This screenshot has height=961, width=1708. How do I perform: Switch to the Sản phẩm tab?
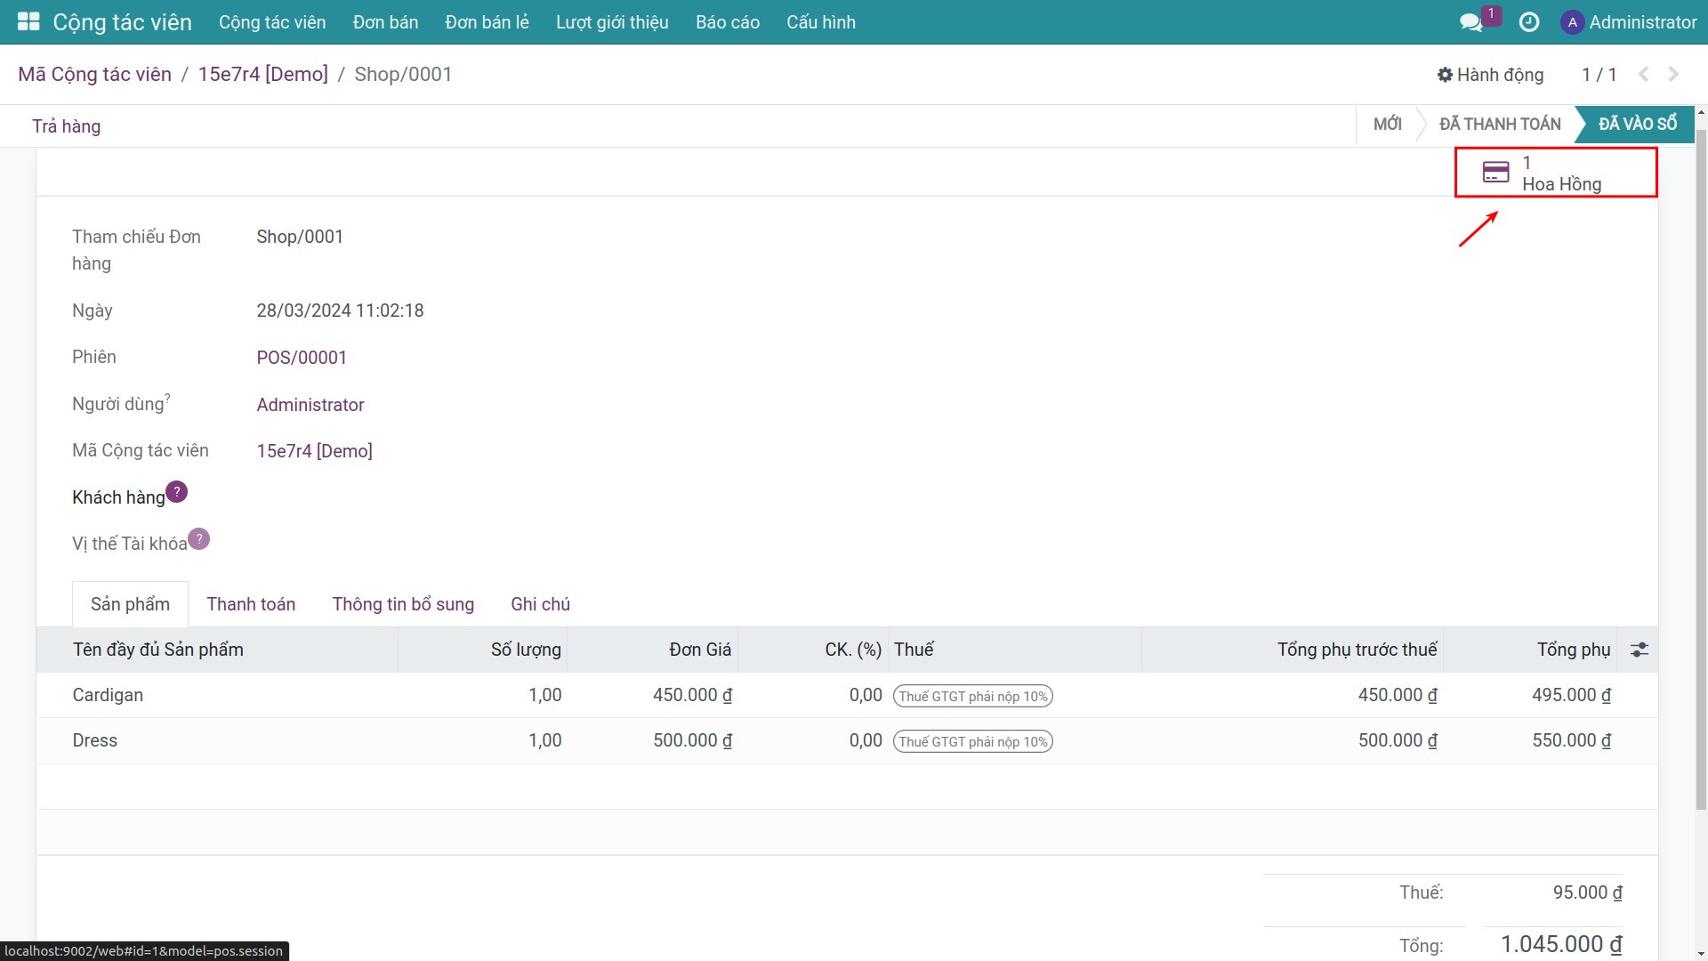pyautogui.click(x=130, y=604)
